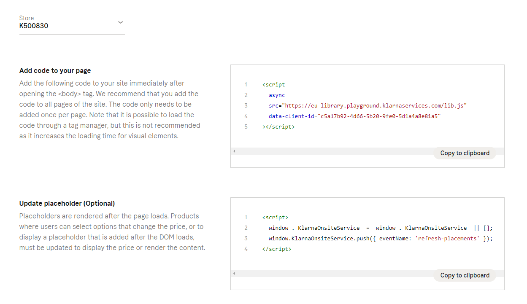Click horizontal scrollbar track of the lib.js snippet
This screenshot has width=527, height=304.
point(333,151)
